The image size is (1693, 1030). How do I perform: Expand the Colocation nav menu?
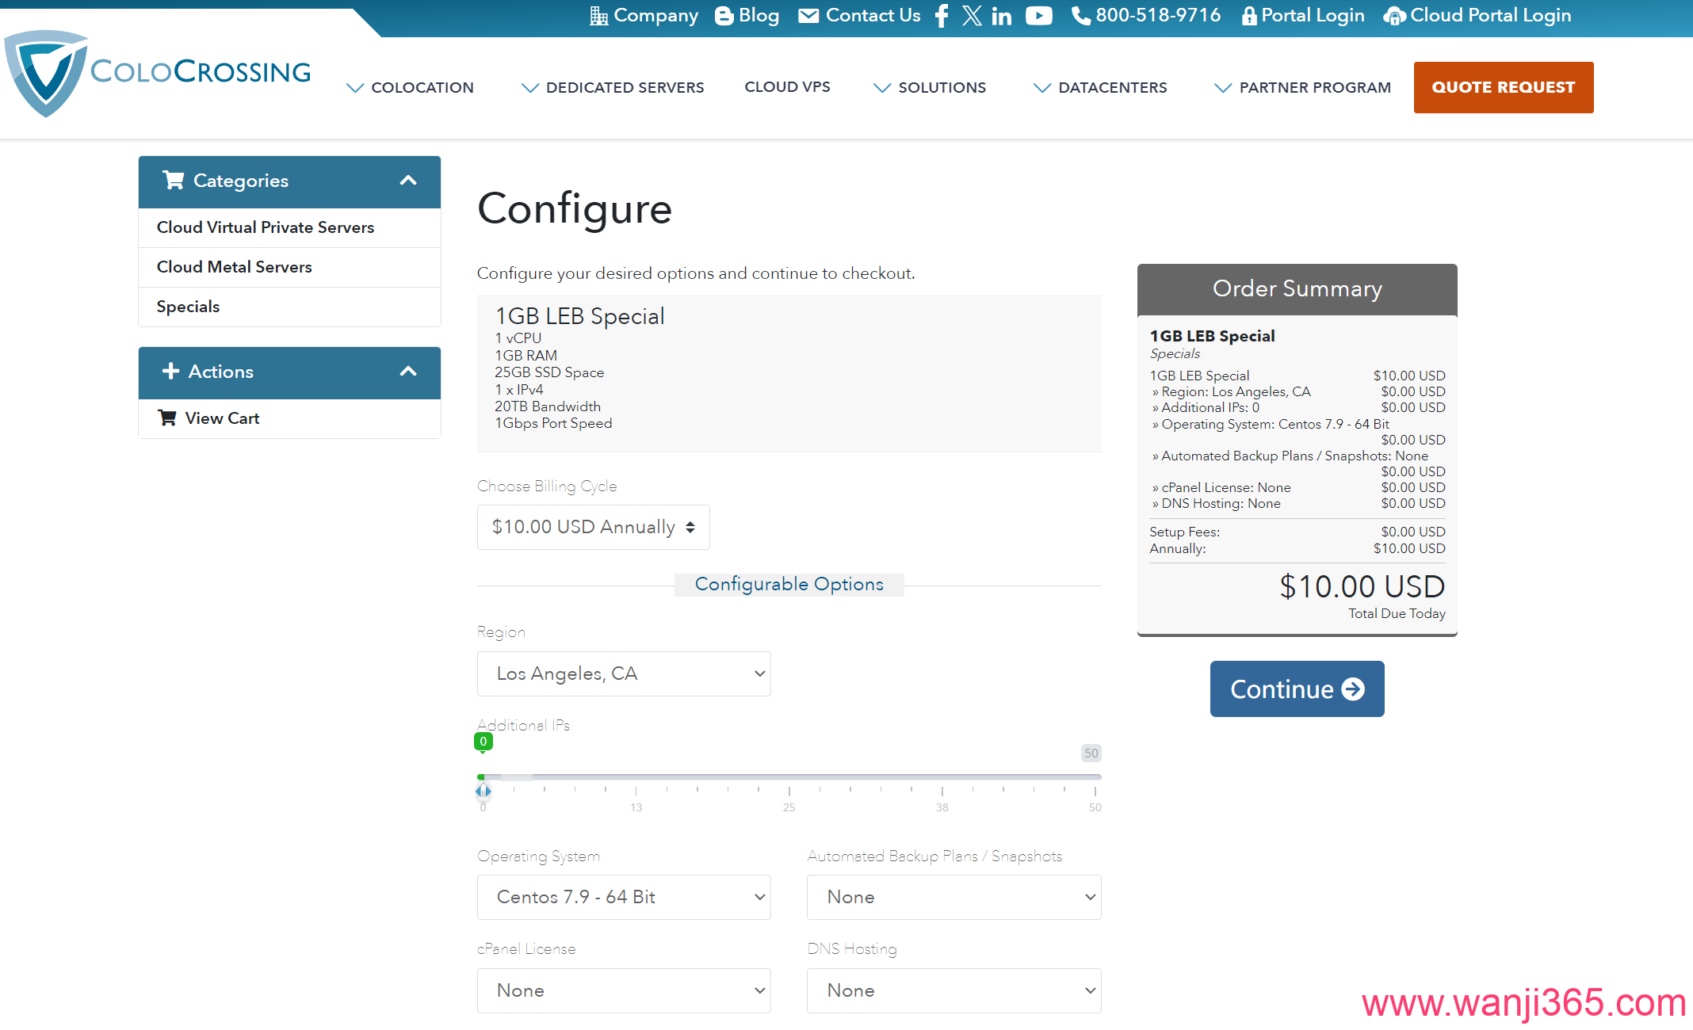pyautogui.click(x=411, y=87)
